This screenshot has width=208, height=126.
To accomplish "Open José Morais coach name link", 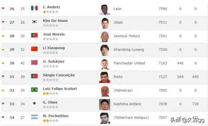I will click(x=54, y=34).
